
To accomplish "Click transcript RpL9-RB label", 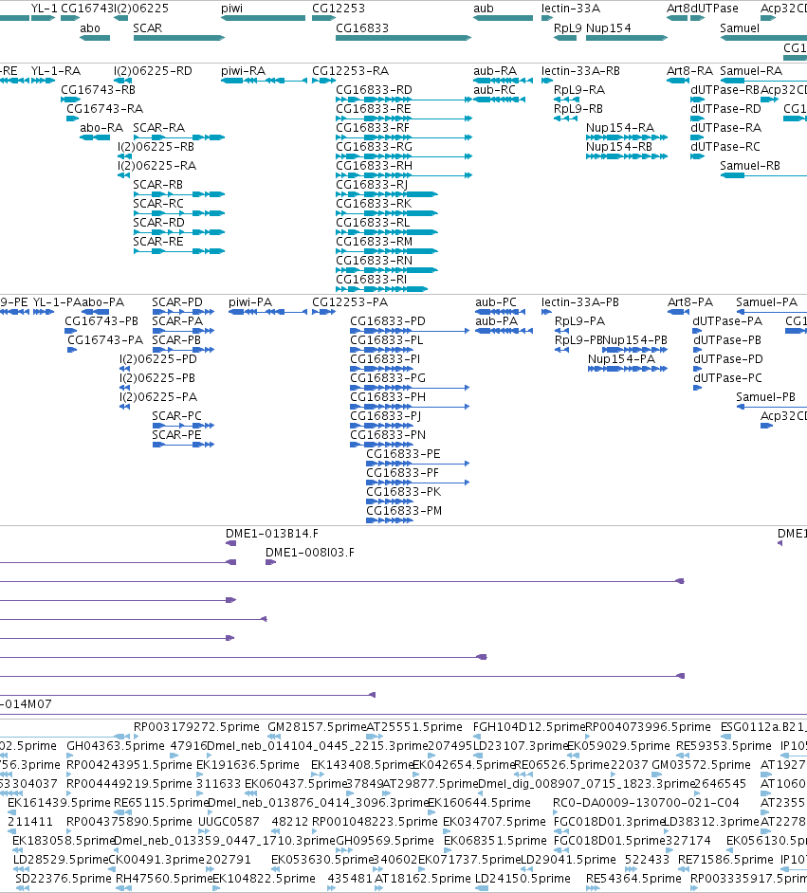I will click(x=578, y=109).
